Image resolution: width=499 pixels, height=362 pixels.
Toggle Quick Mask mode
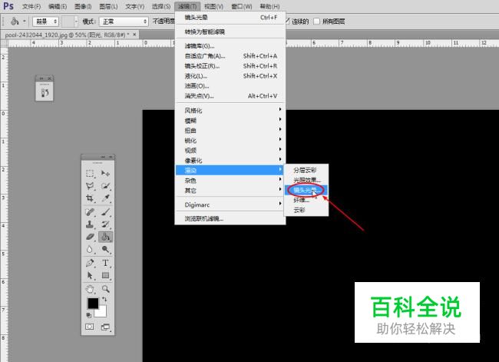[x=90, y=327]
